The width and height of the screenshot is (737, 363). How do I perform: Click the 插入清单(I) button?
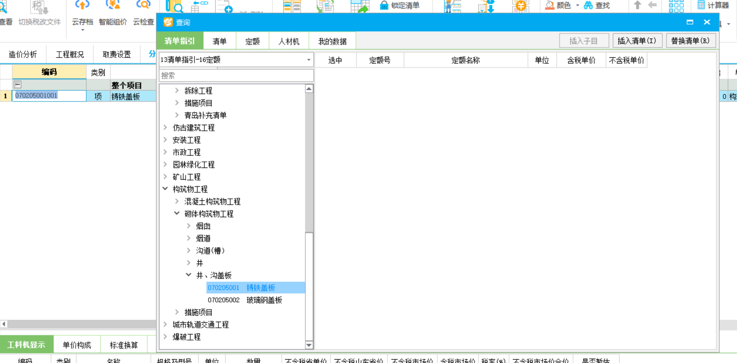click(637, 41)
